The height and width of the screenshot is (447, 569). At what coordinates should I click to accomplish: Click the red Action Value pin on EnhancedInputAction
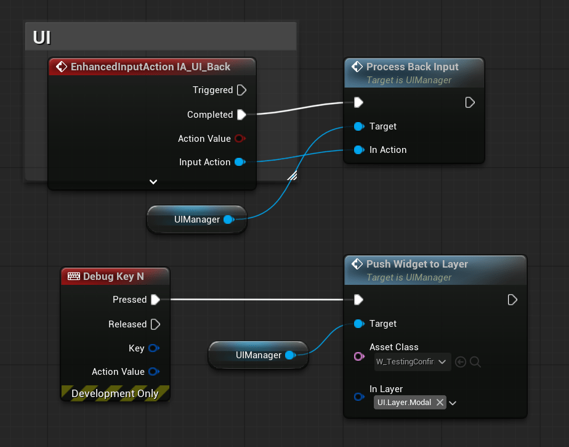[240, 139]
